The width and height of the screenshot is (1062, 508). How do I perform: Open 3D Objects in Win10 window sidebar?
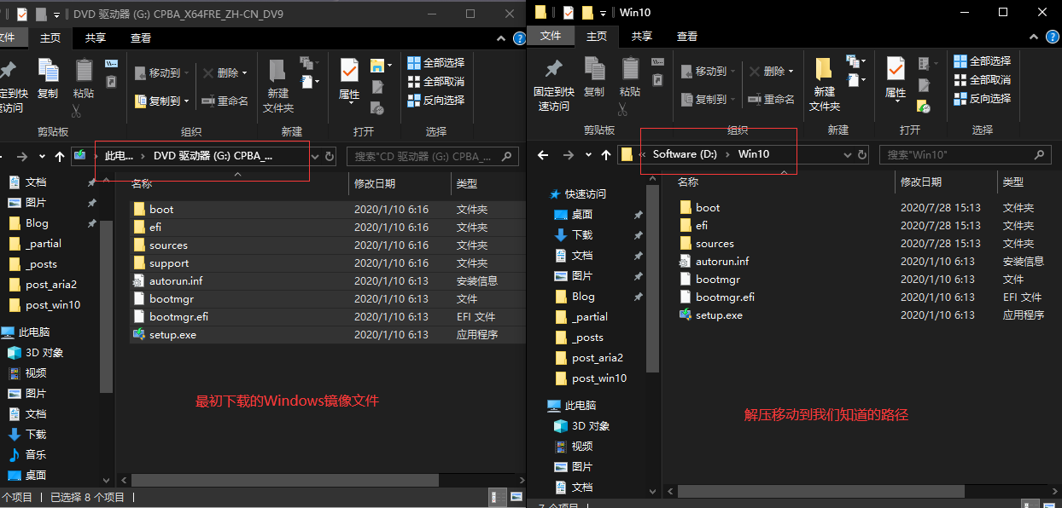(581, 425)
